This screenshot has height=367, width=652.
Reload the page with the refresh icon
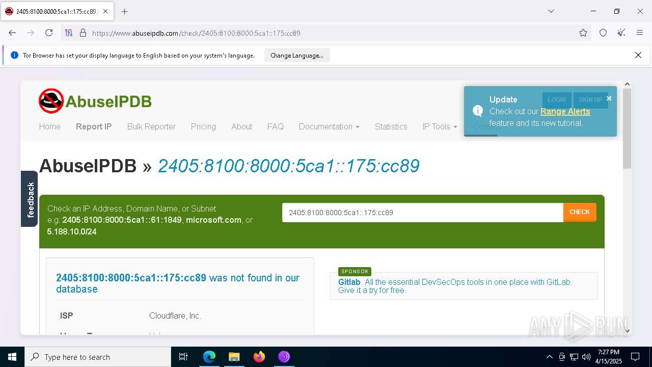tap(49, 33)
